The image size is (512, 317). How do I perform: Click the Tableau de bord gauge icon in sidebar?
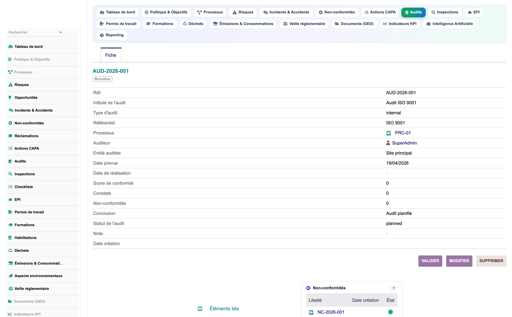tap(11, 47)
